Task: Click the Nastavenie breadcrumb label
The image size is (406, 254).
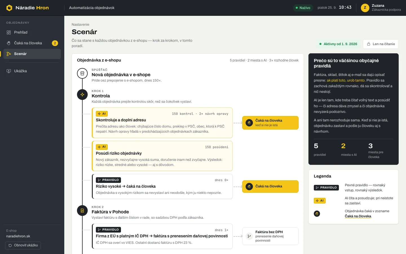Action: pos(80,25)
